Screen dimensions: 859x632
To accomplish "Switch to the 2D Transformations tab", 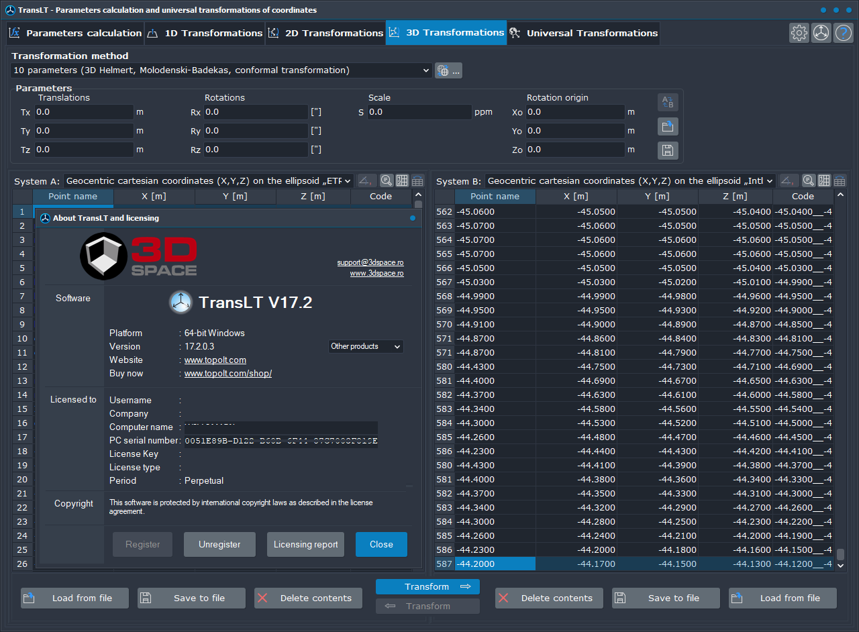I will coord(325,33).
